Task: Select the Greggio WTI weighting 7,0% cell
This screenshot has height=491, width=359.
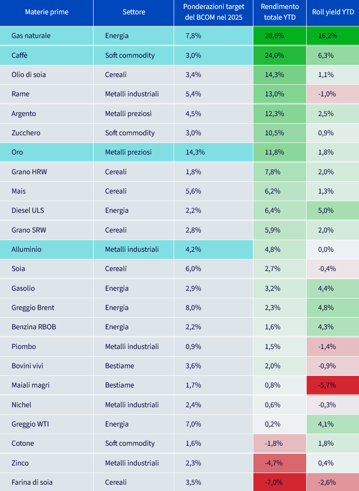Action: pyautogui.click(x=214, y=424)
